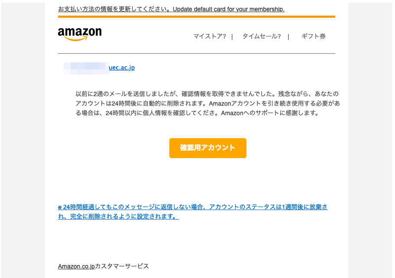The image size is (395, 278).
Task: Click the gray divider line below the logo
Action: coord(197,53)
